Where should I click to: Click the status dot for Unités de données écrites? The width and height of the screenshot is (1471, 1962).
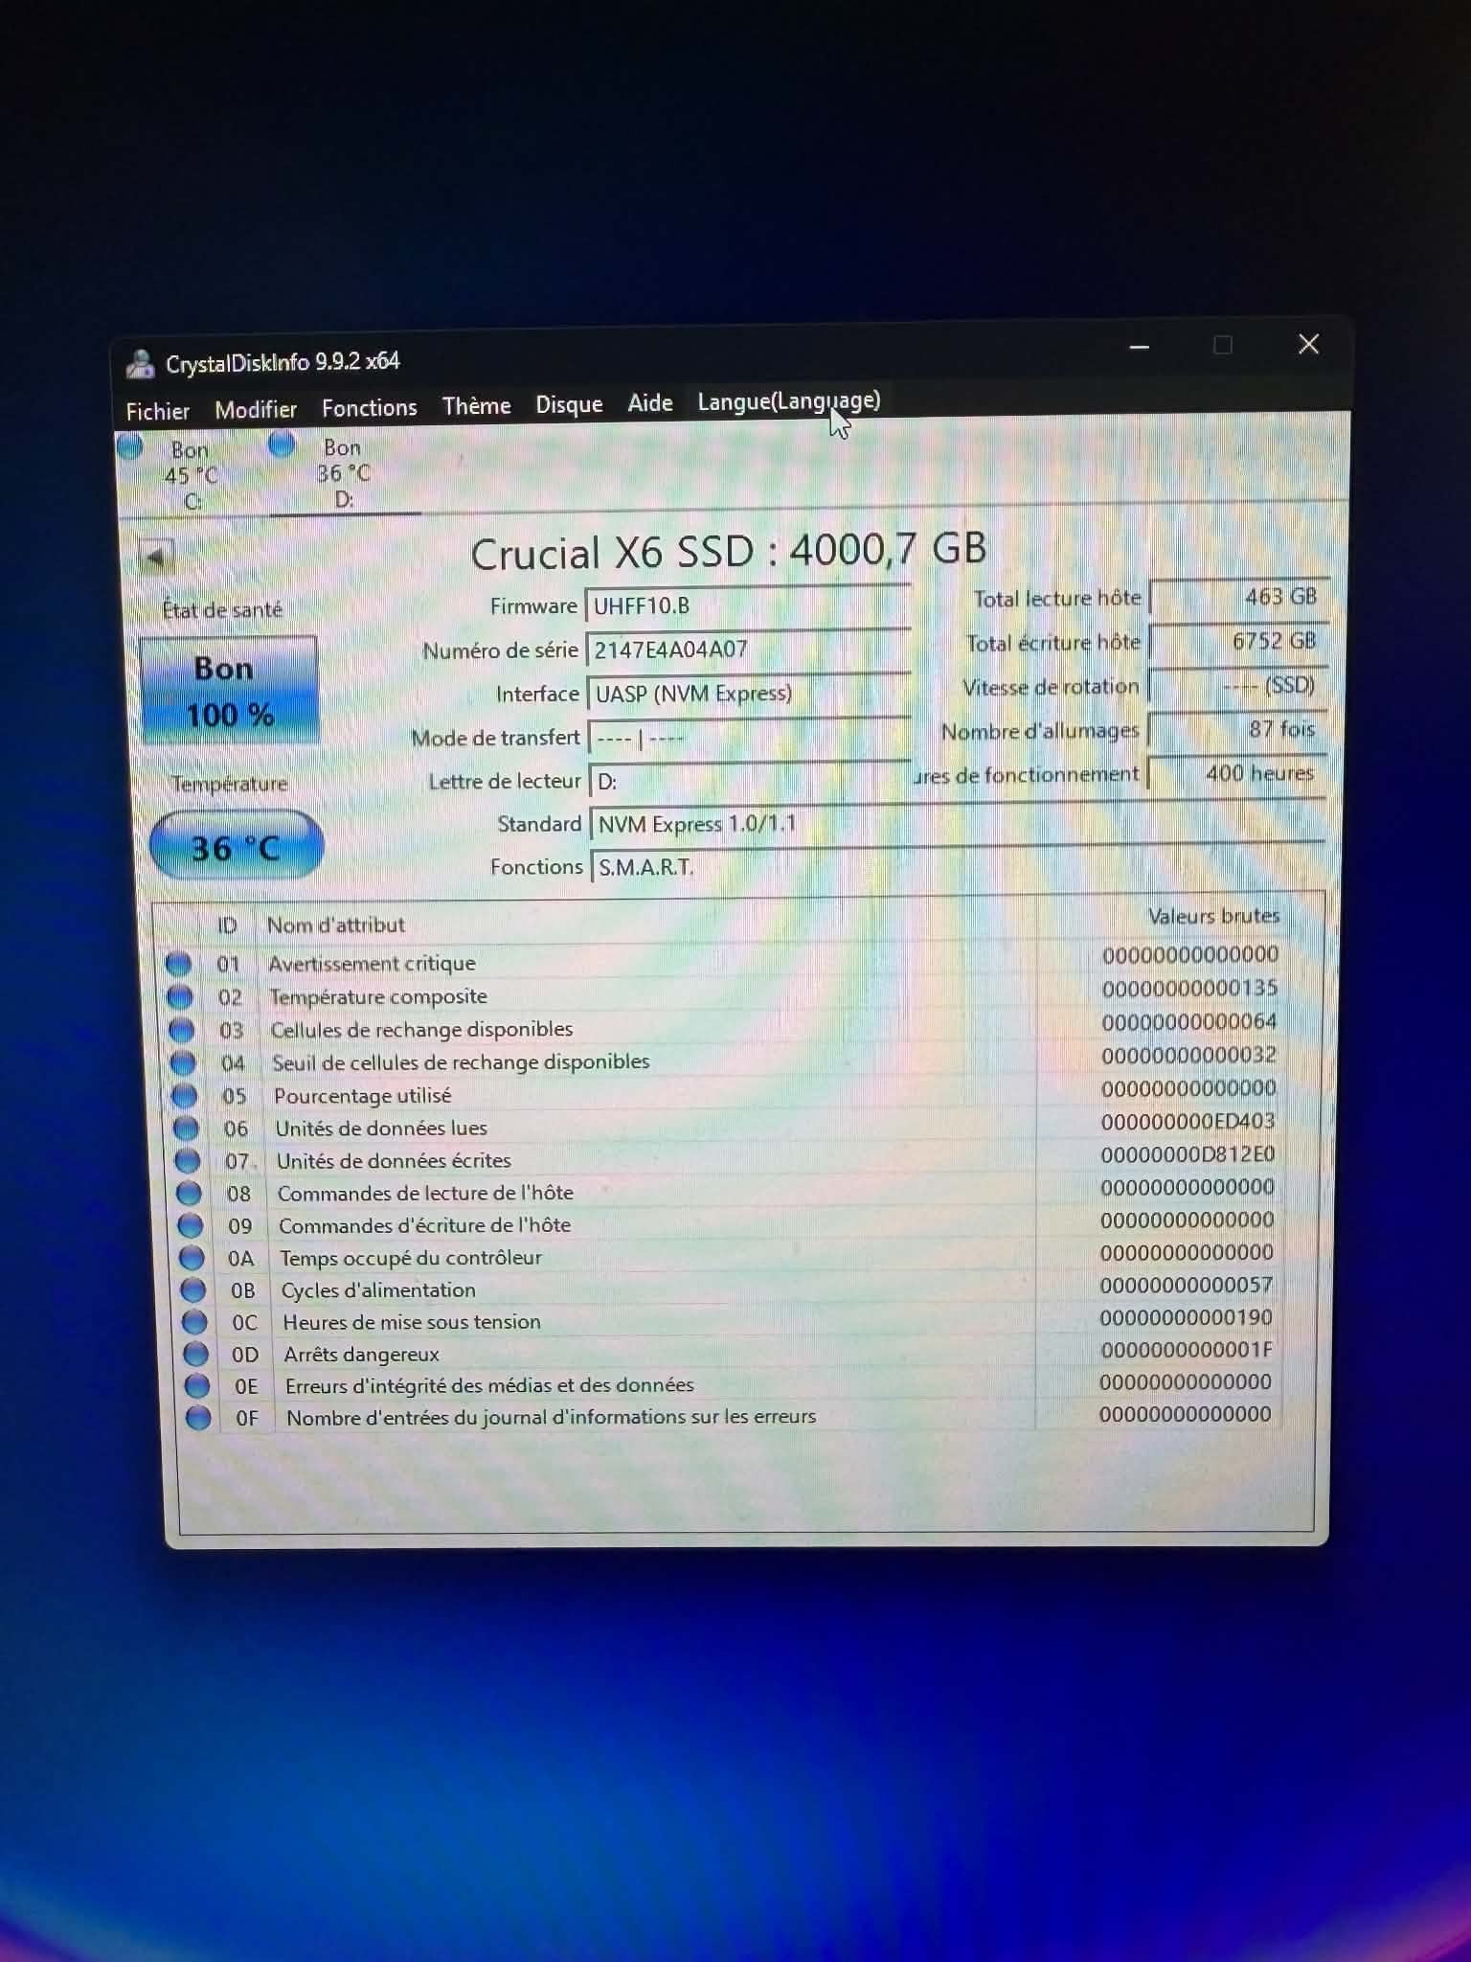(x=188, y=1161)
